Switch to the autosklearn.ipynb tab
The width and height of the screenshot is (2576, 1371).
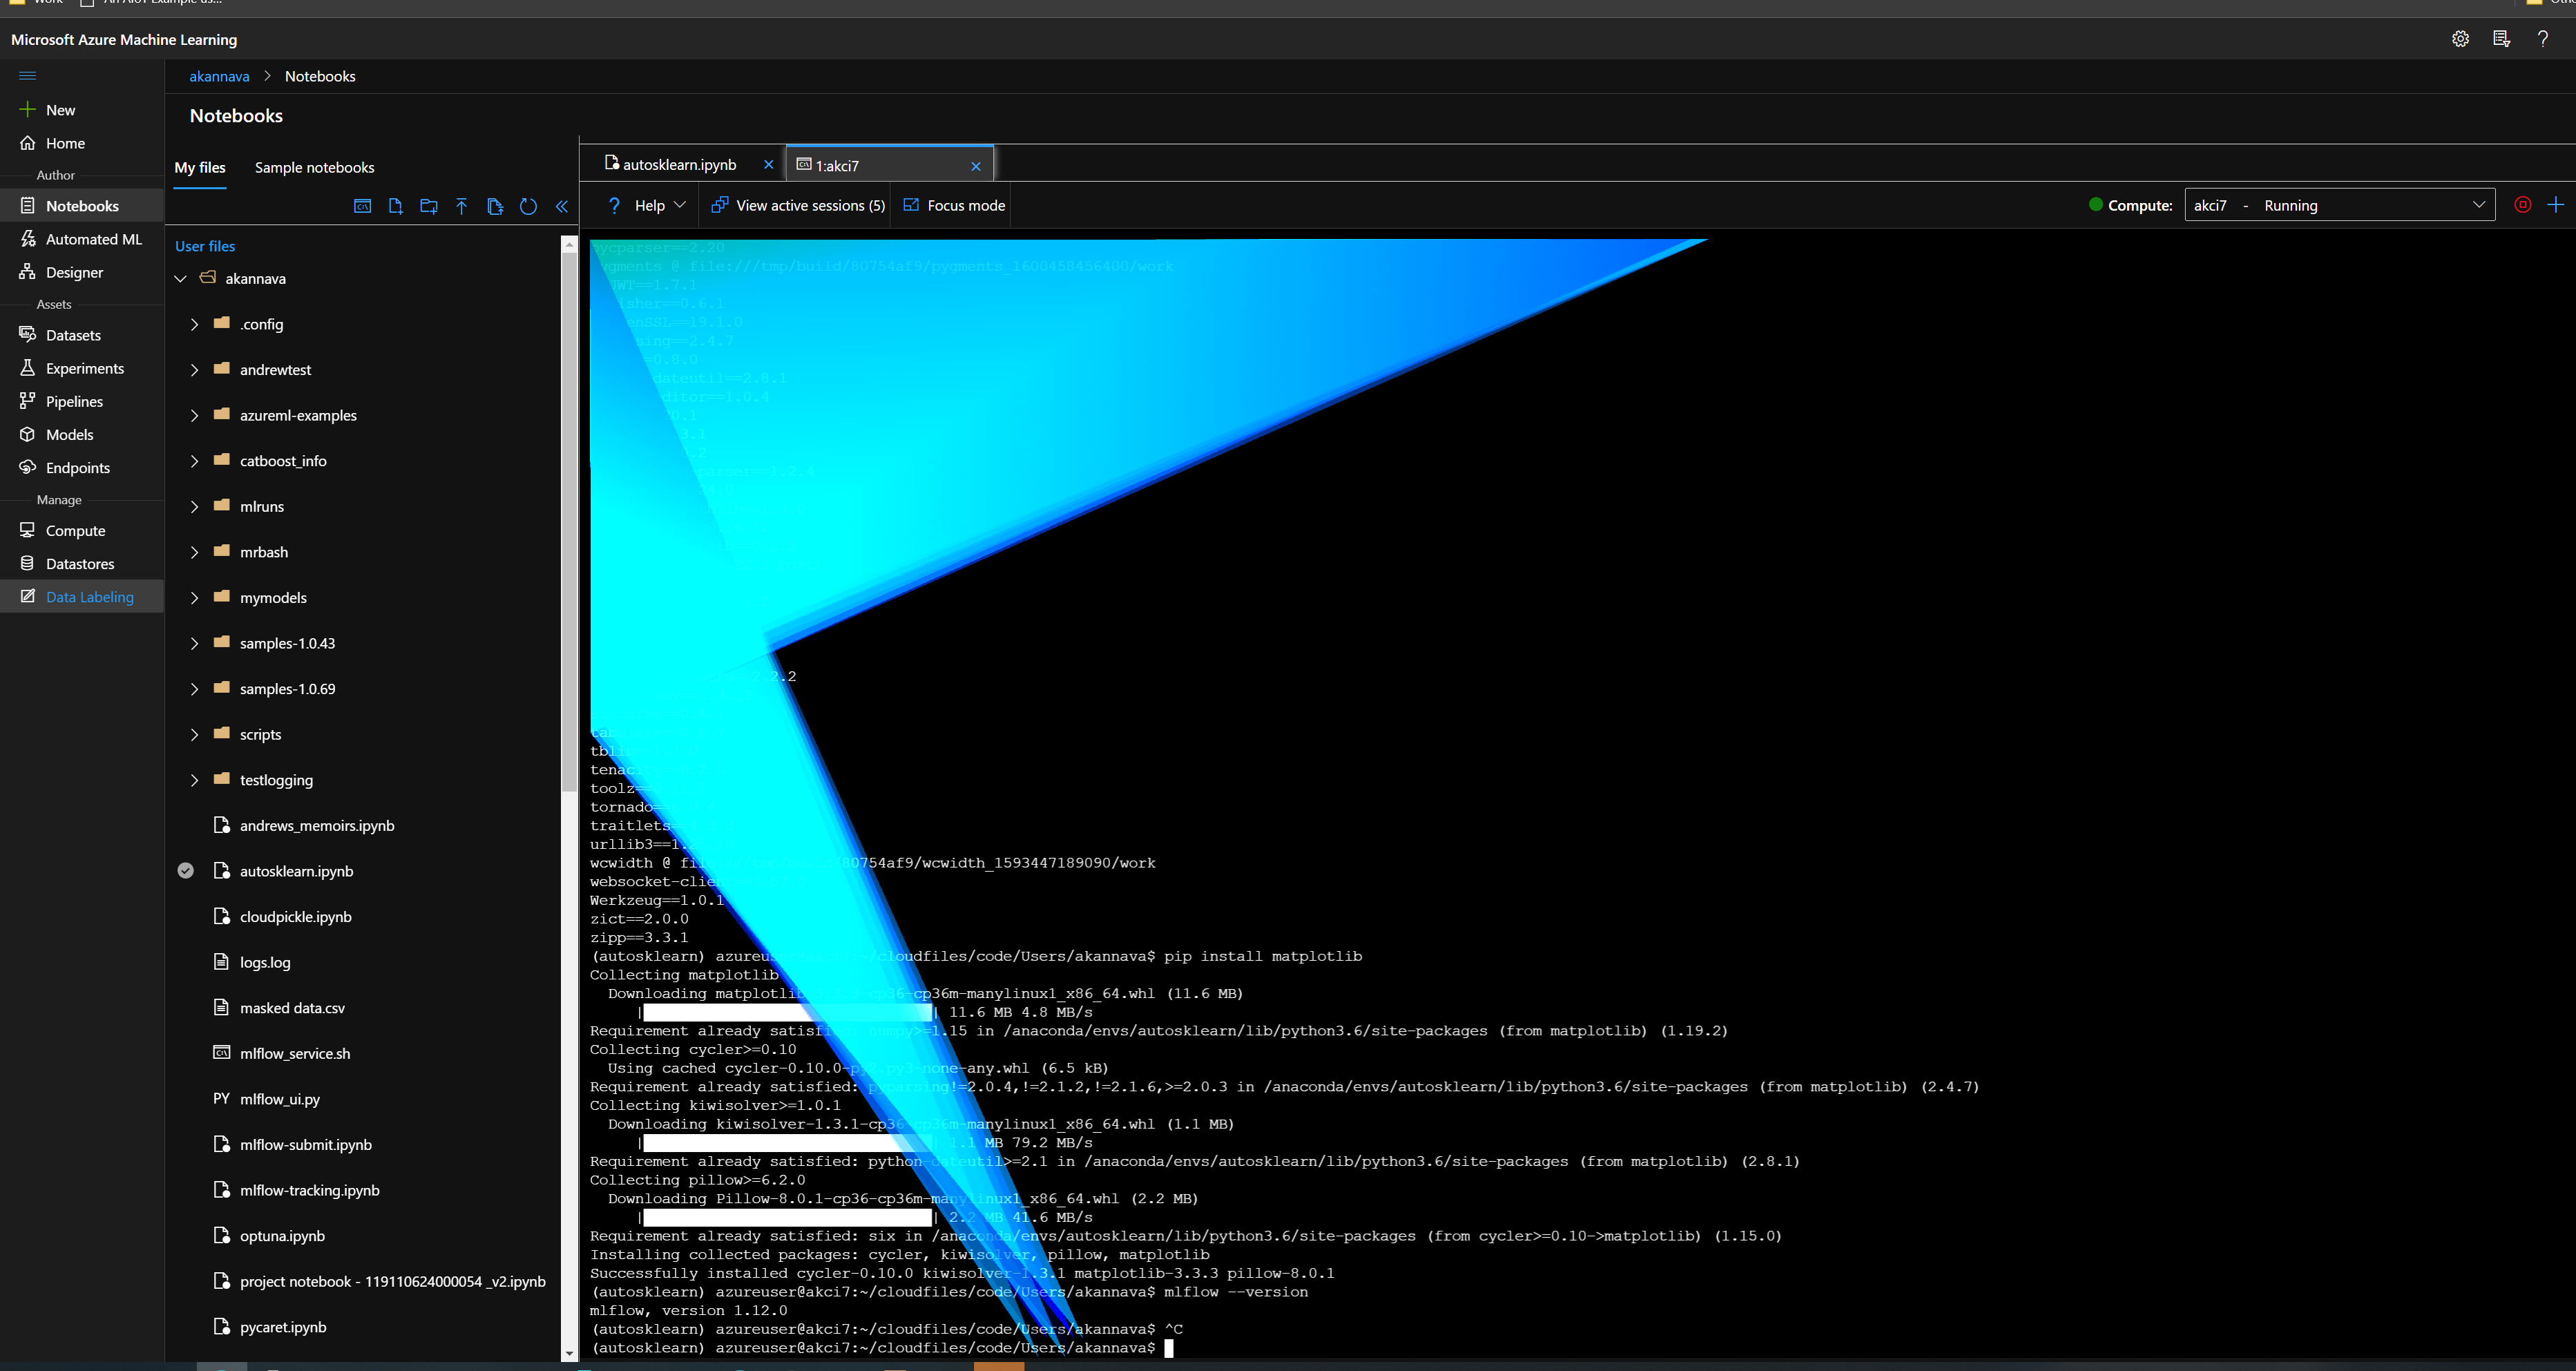pyautogui.click(x=678, y=164)
